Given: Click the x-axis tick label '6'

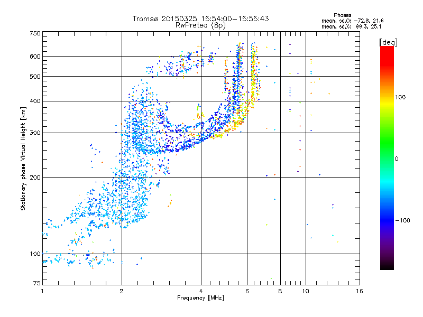Looking at the screenshot, I should [x=247, y=291].
